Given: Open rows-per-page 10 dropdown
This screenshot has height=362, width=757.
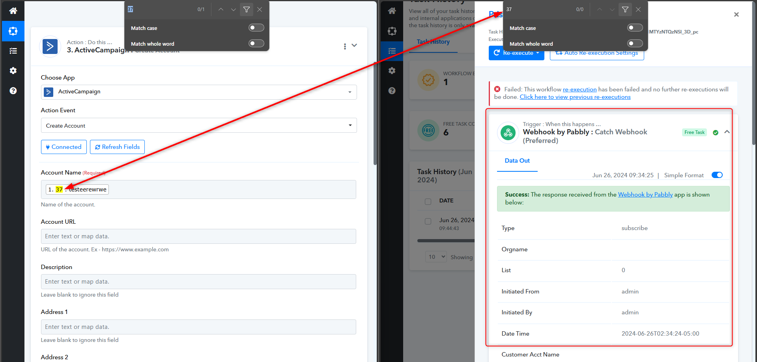Looking at the screenshot, I should tap(436, 257).
